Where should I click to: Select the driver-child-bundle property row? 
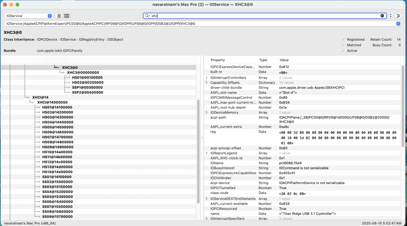[x=302, y=88]
